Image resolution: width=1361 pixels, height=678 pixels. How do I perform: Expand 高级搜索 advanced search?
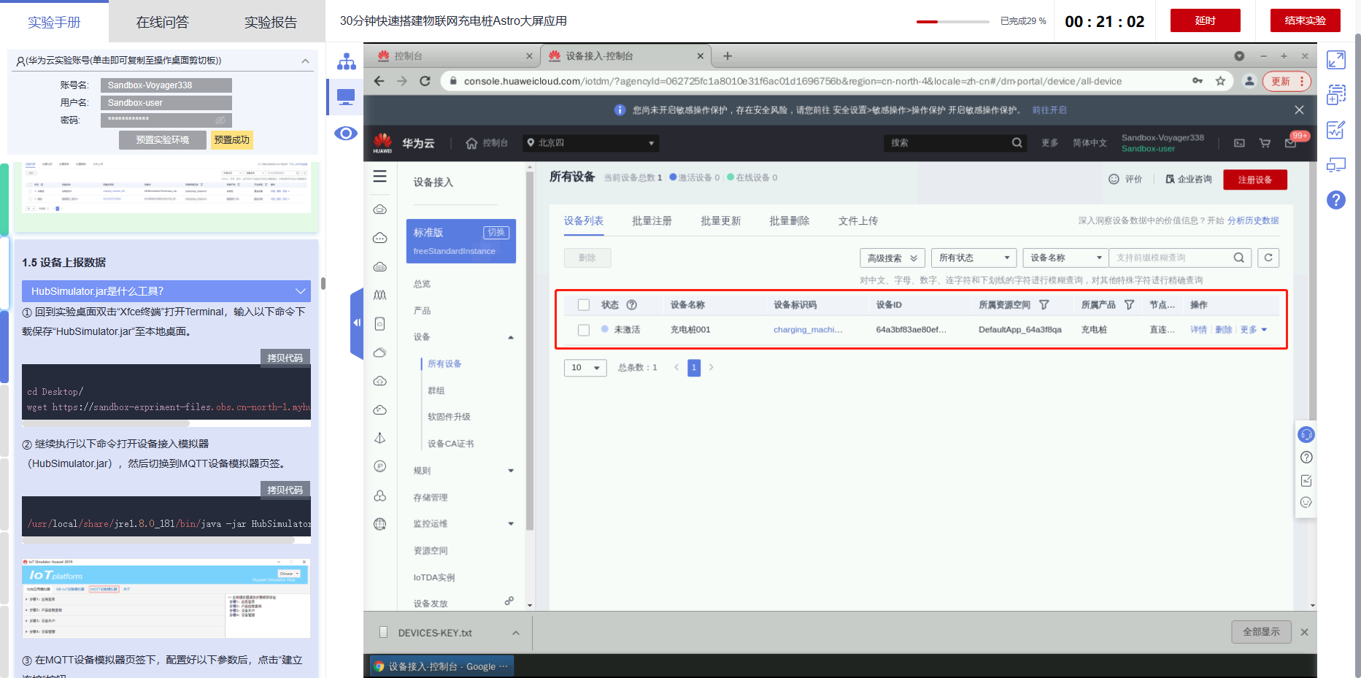pos(892,258)
